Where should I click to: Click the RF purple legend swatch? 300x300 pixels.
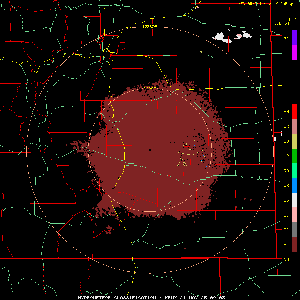pos(294,37)
